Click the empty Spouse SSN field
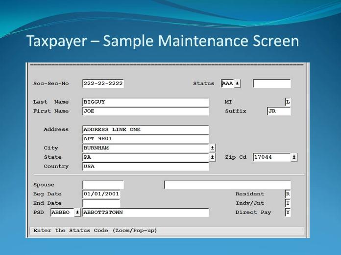Screen dimensions: 341x255 [103, 185]
